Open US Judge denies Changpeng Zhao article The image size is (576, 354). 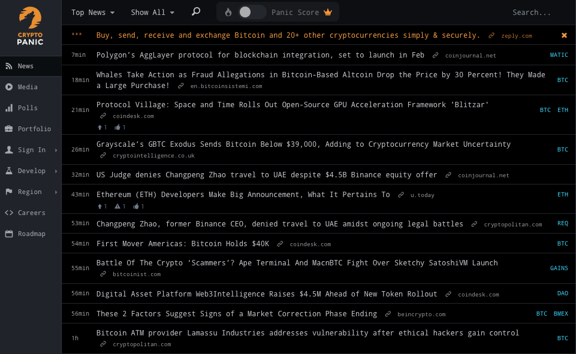(x=267, y=175)
